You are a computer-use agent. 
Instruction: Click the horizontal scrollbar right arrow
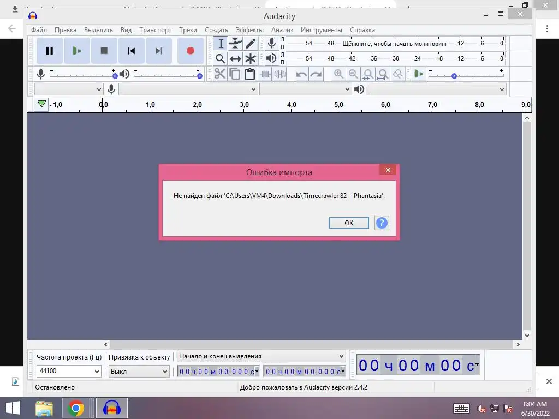(518, 345)
